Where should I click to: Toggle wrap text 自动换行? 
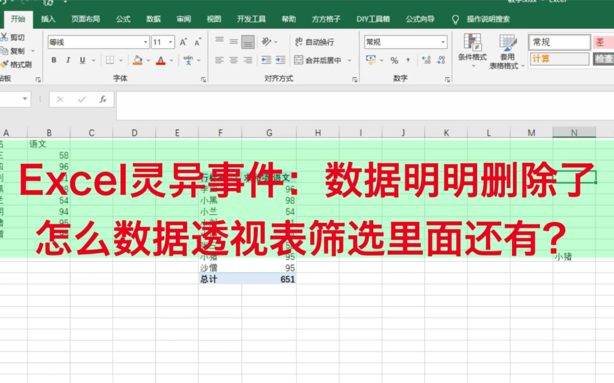click(315, 42)
